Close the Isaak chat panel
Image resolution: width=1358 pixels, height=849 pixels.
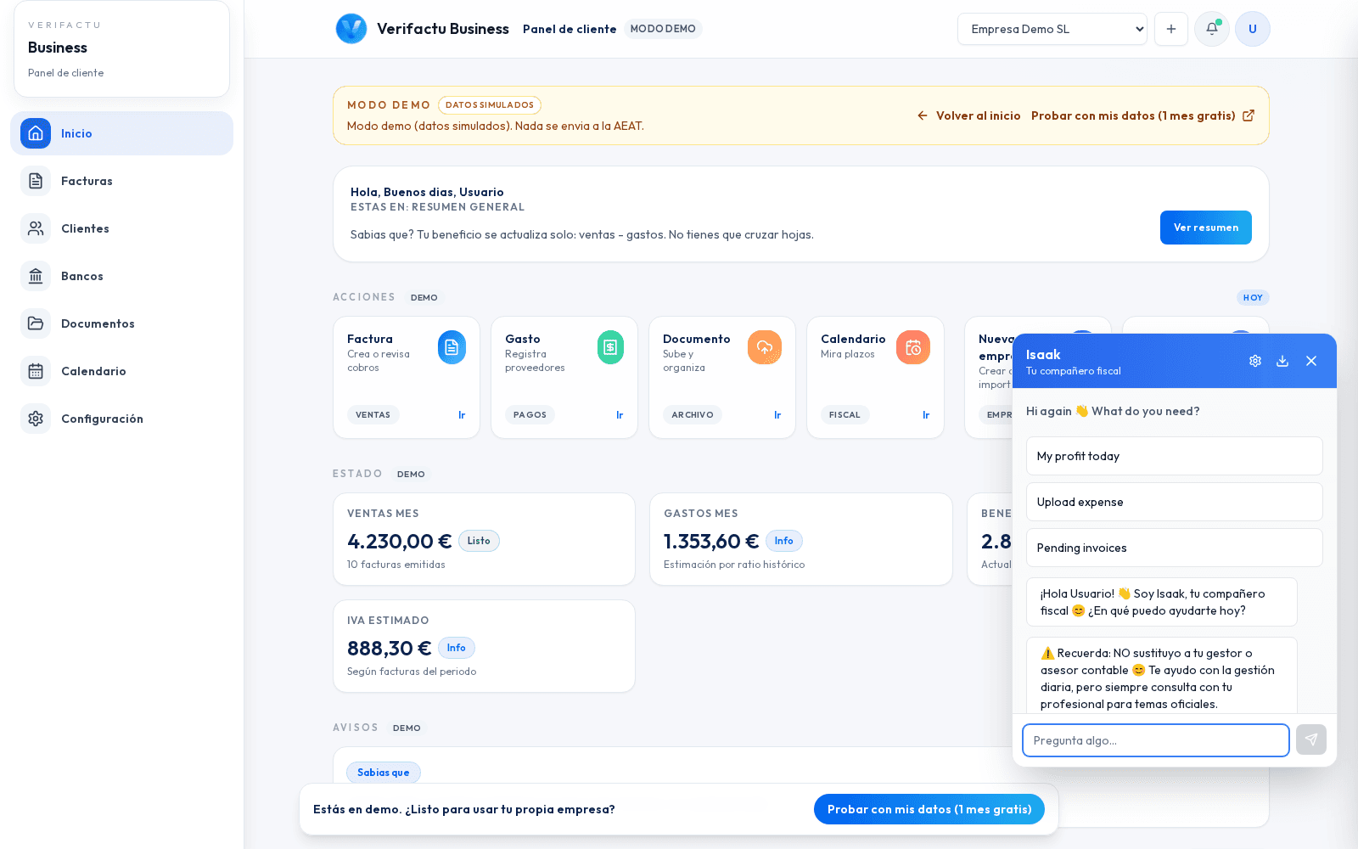point(1311,361)
